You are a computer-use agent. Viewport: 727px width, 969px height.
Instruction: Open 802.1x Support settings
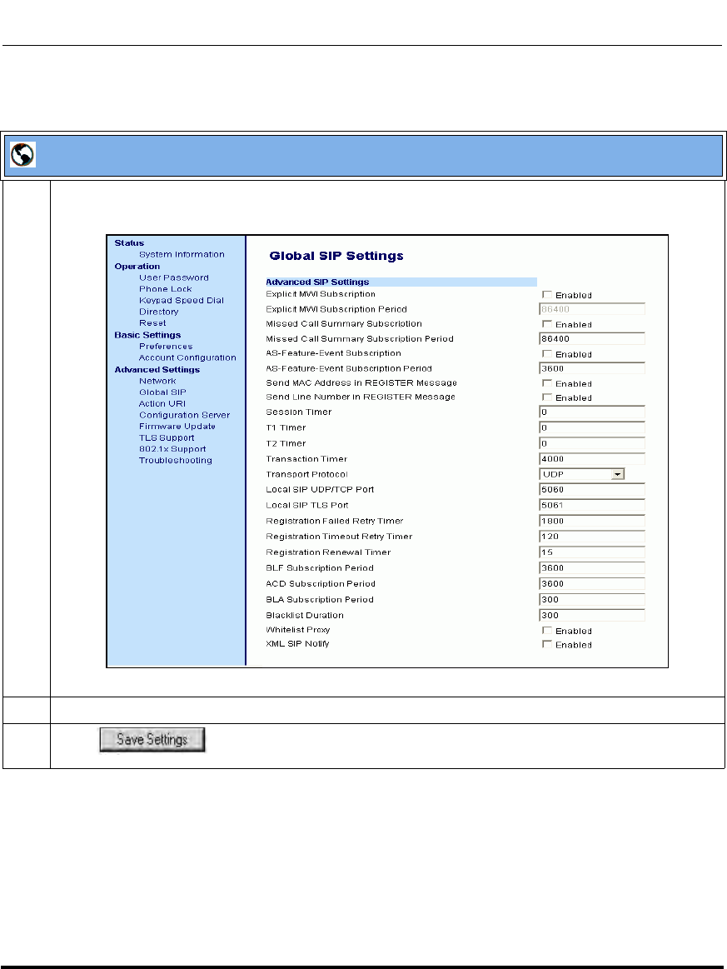[172, 449]
